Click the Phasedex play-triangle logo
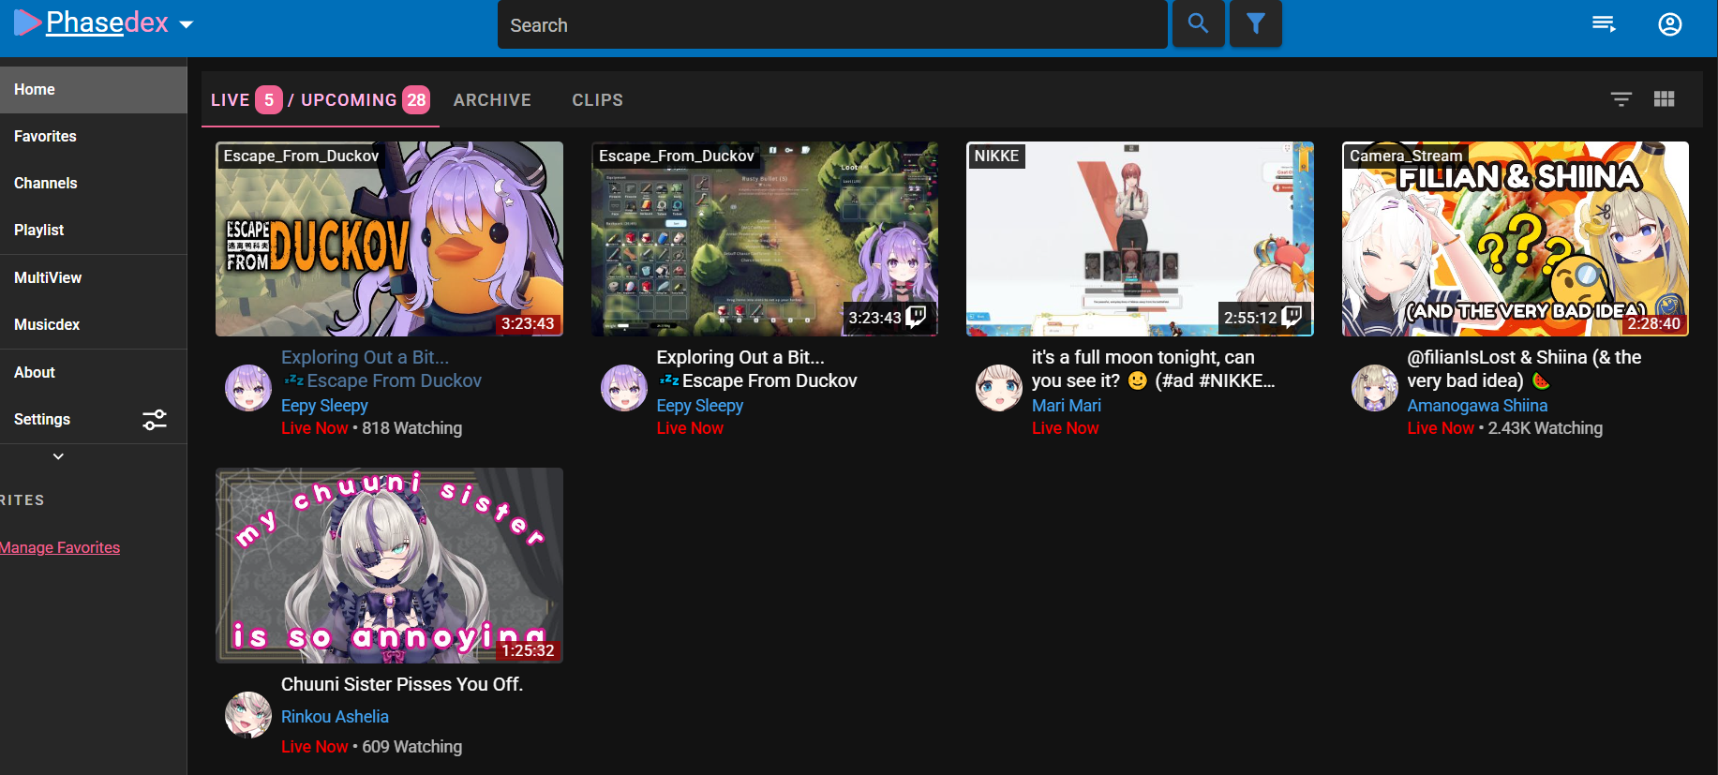 27,22
